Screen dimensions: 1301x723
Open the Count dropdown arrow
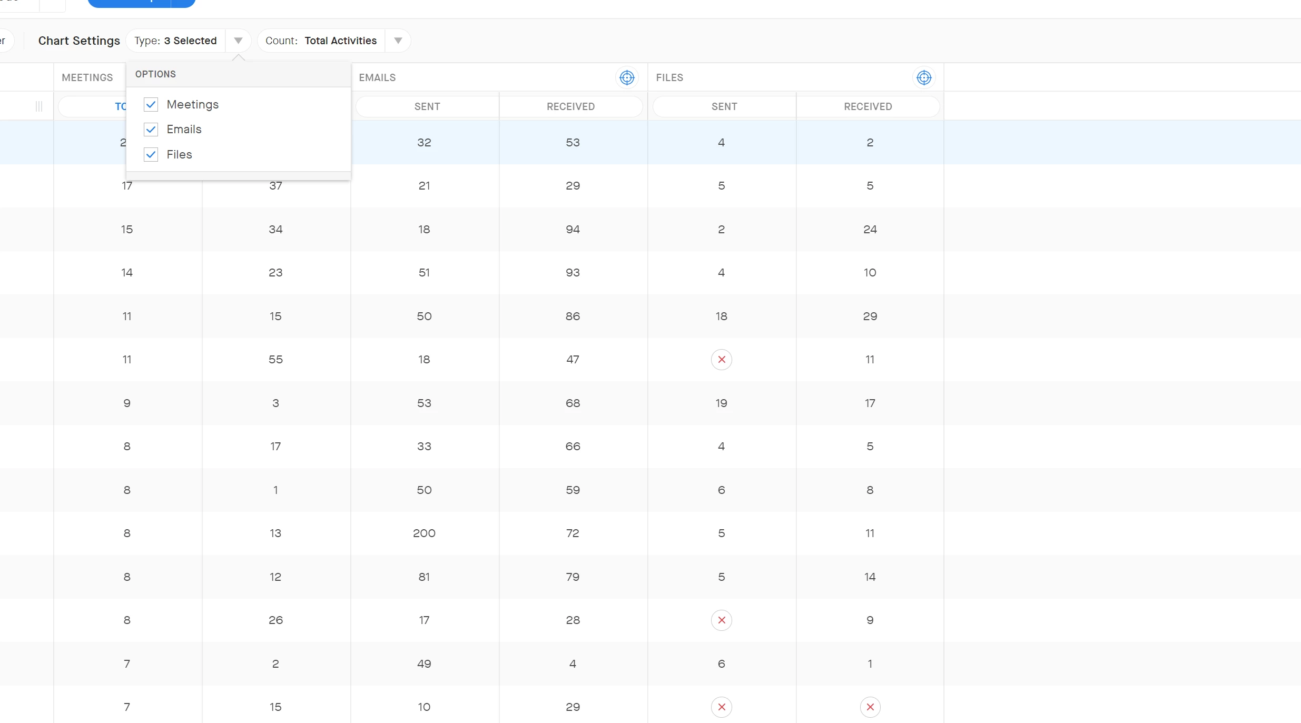(398, 41)
